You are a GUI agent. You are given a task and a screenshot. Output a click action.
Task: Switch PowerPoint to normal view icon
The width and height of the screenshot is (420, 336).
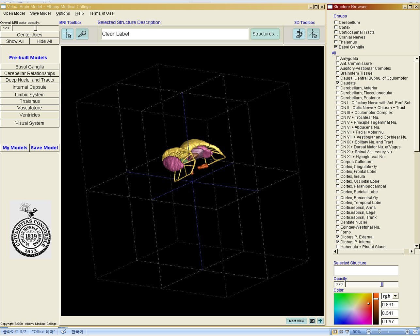pyautogui.click(x=335, y=332)
